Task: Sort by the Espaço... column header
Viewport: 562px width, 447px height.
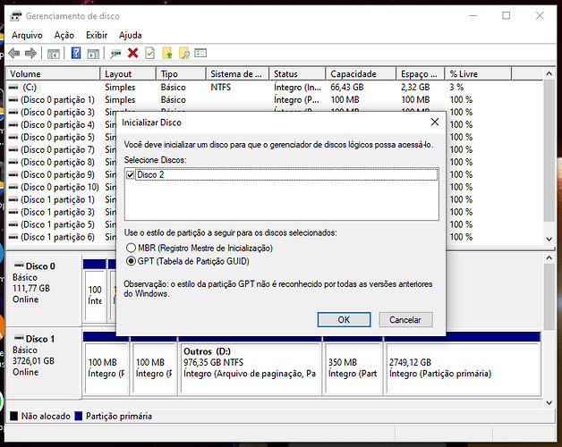Action: 421,74
